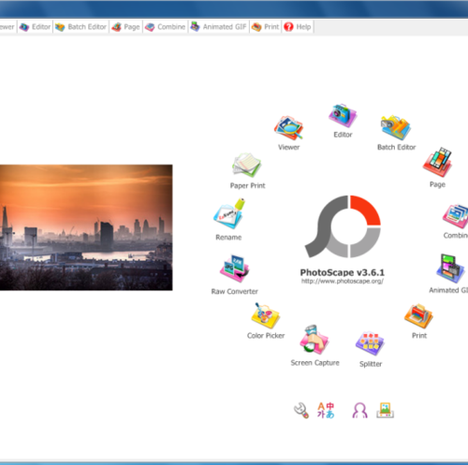The width and height of the screenshot is (468, 465).
Task: Click the purple person silhouette icon
Action: tap(359, 410)
